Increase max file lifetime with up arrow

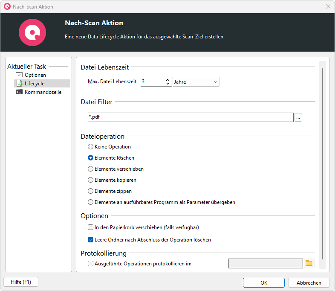[x=168, y=80]
